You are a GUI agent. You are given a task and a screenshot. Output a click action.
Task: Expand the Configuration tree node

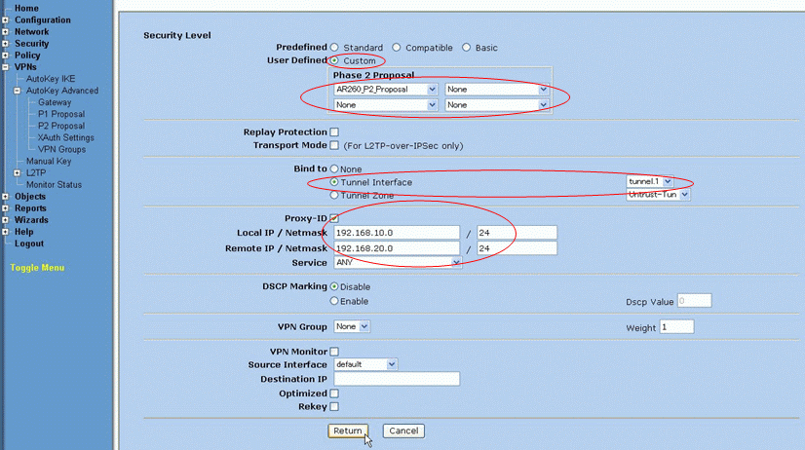coord(6,20)
